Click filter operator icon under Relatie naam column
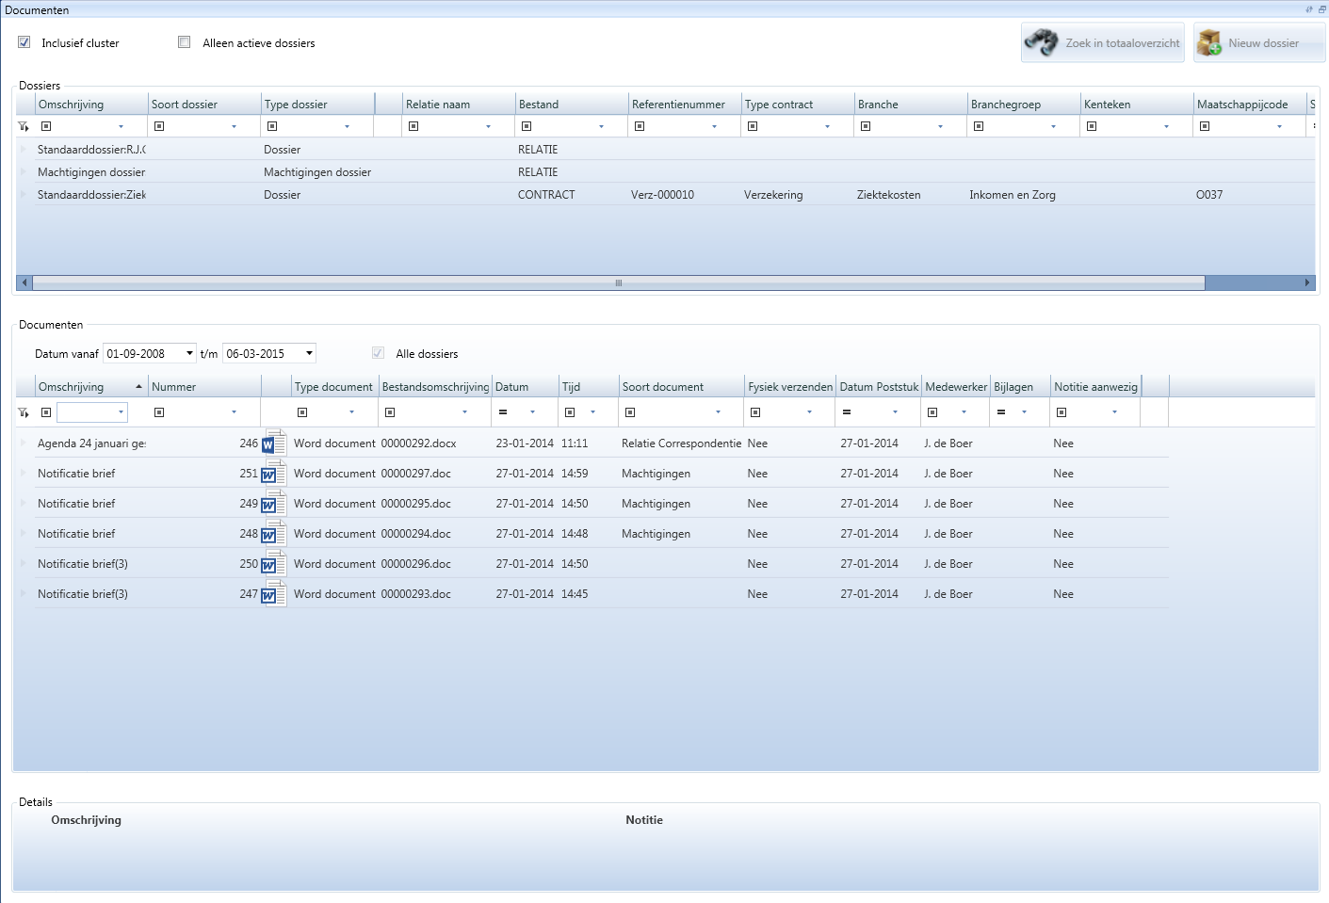1329x903 pixels. click(413, 126)
